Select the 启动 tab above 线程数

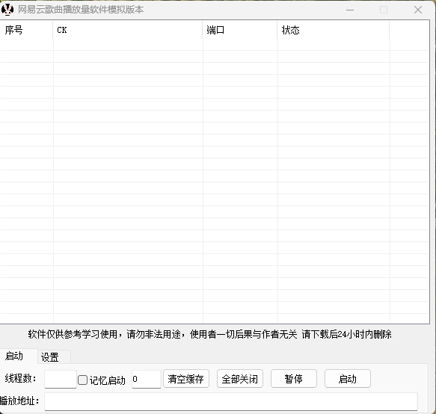point(19,356)
